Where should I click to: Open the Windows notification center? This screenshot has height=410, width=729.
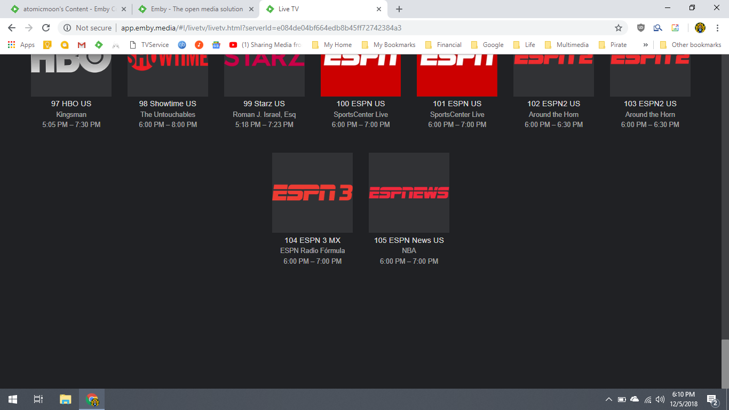pos(712,399)
